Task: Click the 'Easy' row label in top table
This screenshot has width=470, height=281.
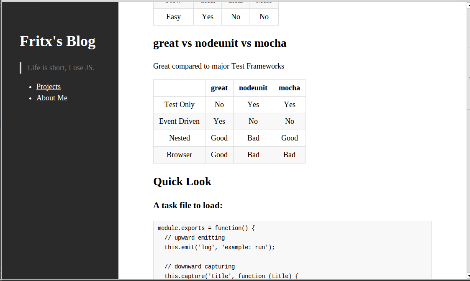Action: (x=173, y=17)
